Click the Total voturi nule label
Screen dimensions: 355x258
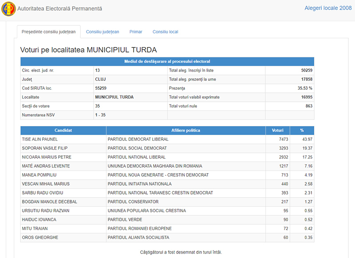[183, 106]
